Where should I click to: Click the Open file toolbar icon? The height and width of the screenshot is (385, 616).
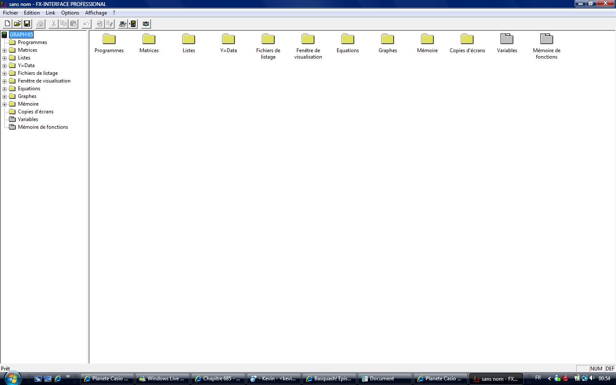pyautogui.click(x=17, y=24)
